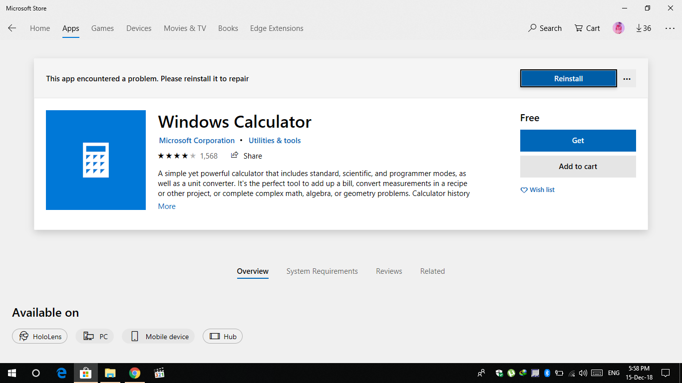682x383 pixels.
Task: Launch Chrome from the taskbar
Action: point(135,373)
